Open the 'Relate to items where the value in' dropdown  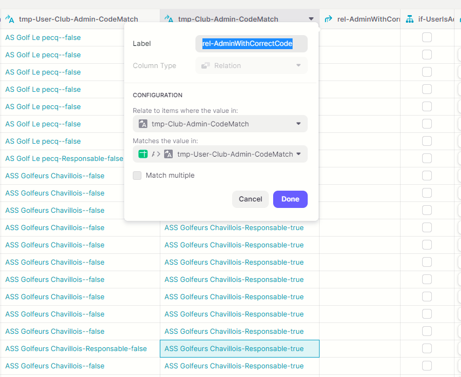220,124
